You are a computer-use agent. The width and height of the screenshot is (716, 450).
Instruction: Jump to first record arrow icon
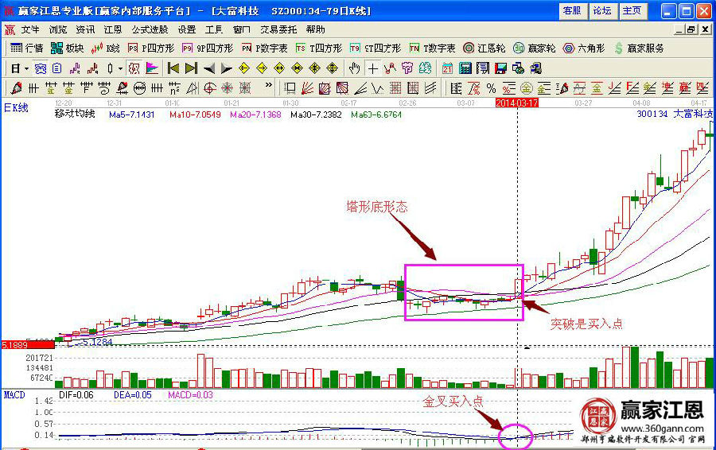[x=173, y=68]
